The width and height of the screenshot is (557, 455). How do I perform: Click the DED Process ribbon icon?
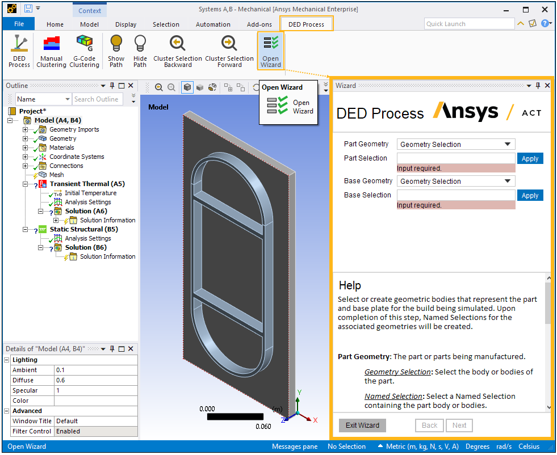19,50
